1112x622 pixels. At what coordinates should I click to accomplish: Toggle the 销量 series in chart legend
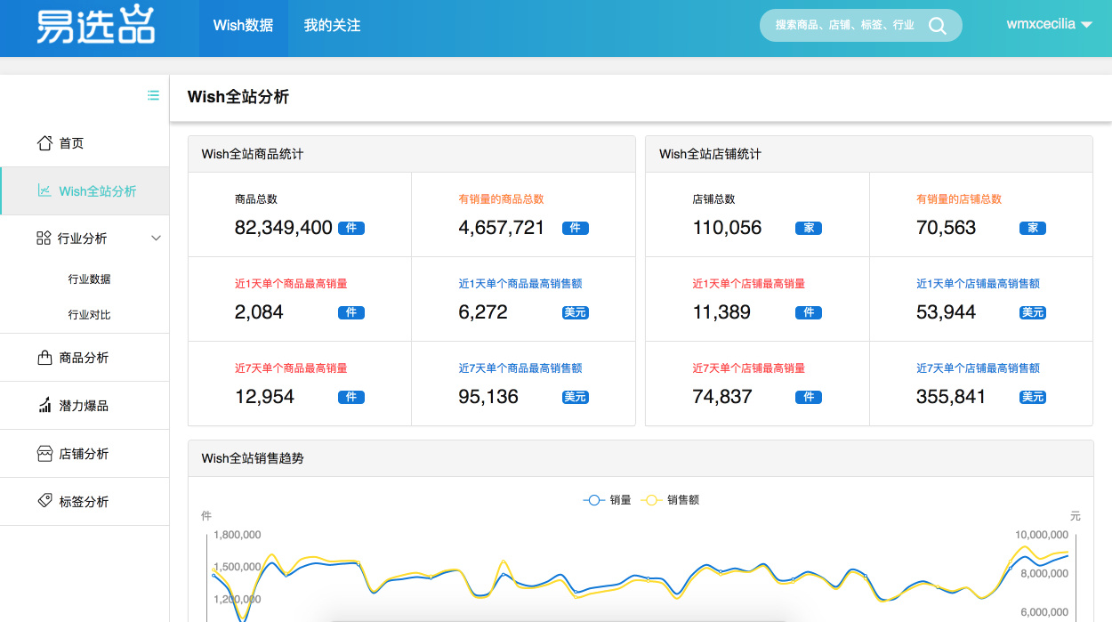607,500
